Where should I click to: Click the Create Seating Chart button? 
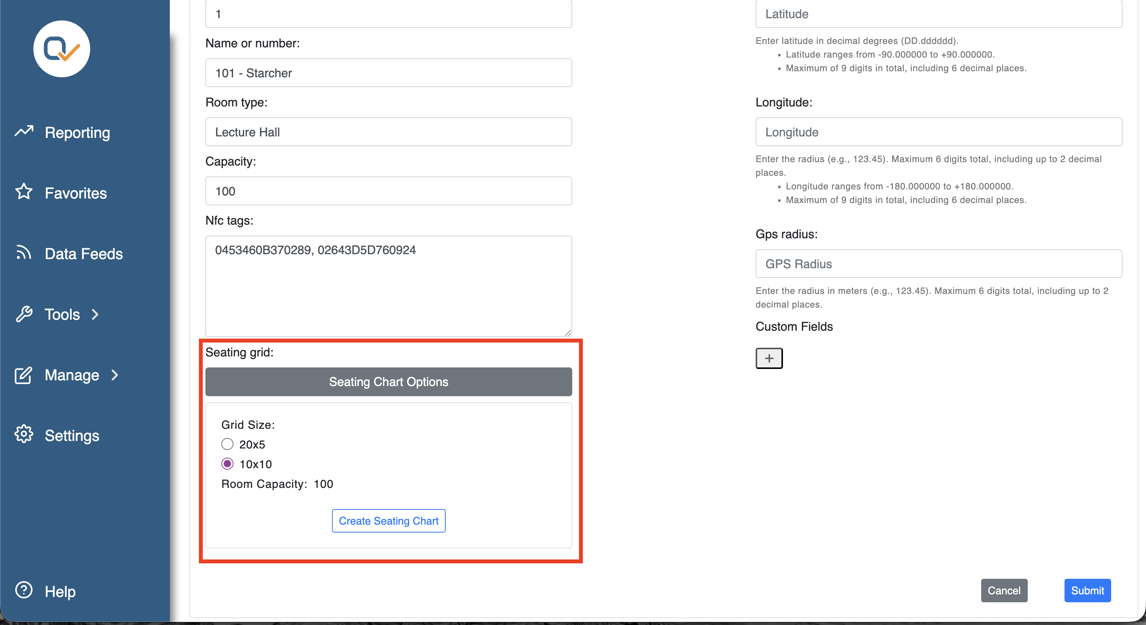click(388, 521)
